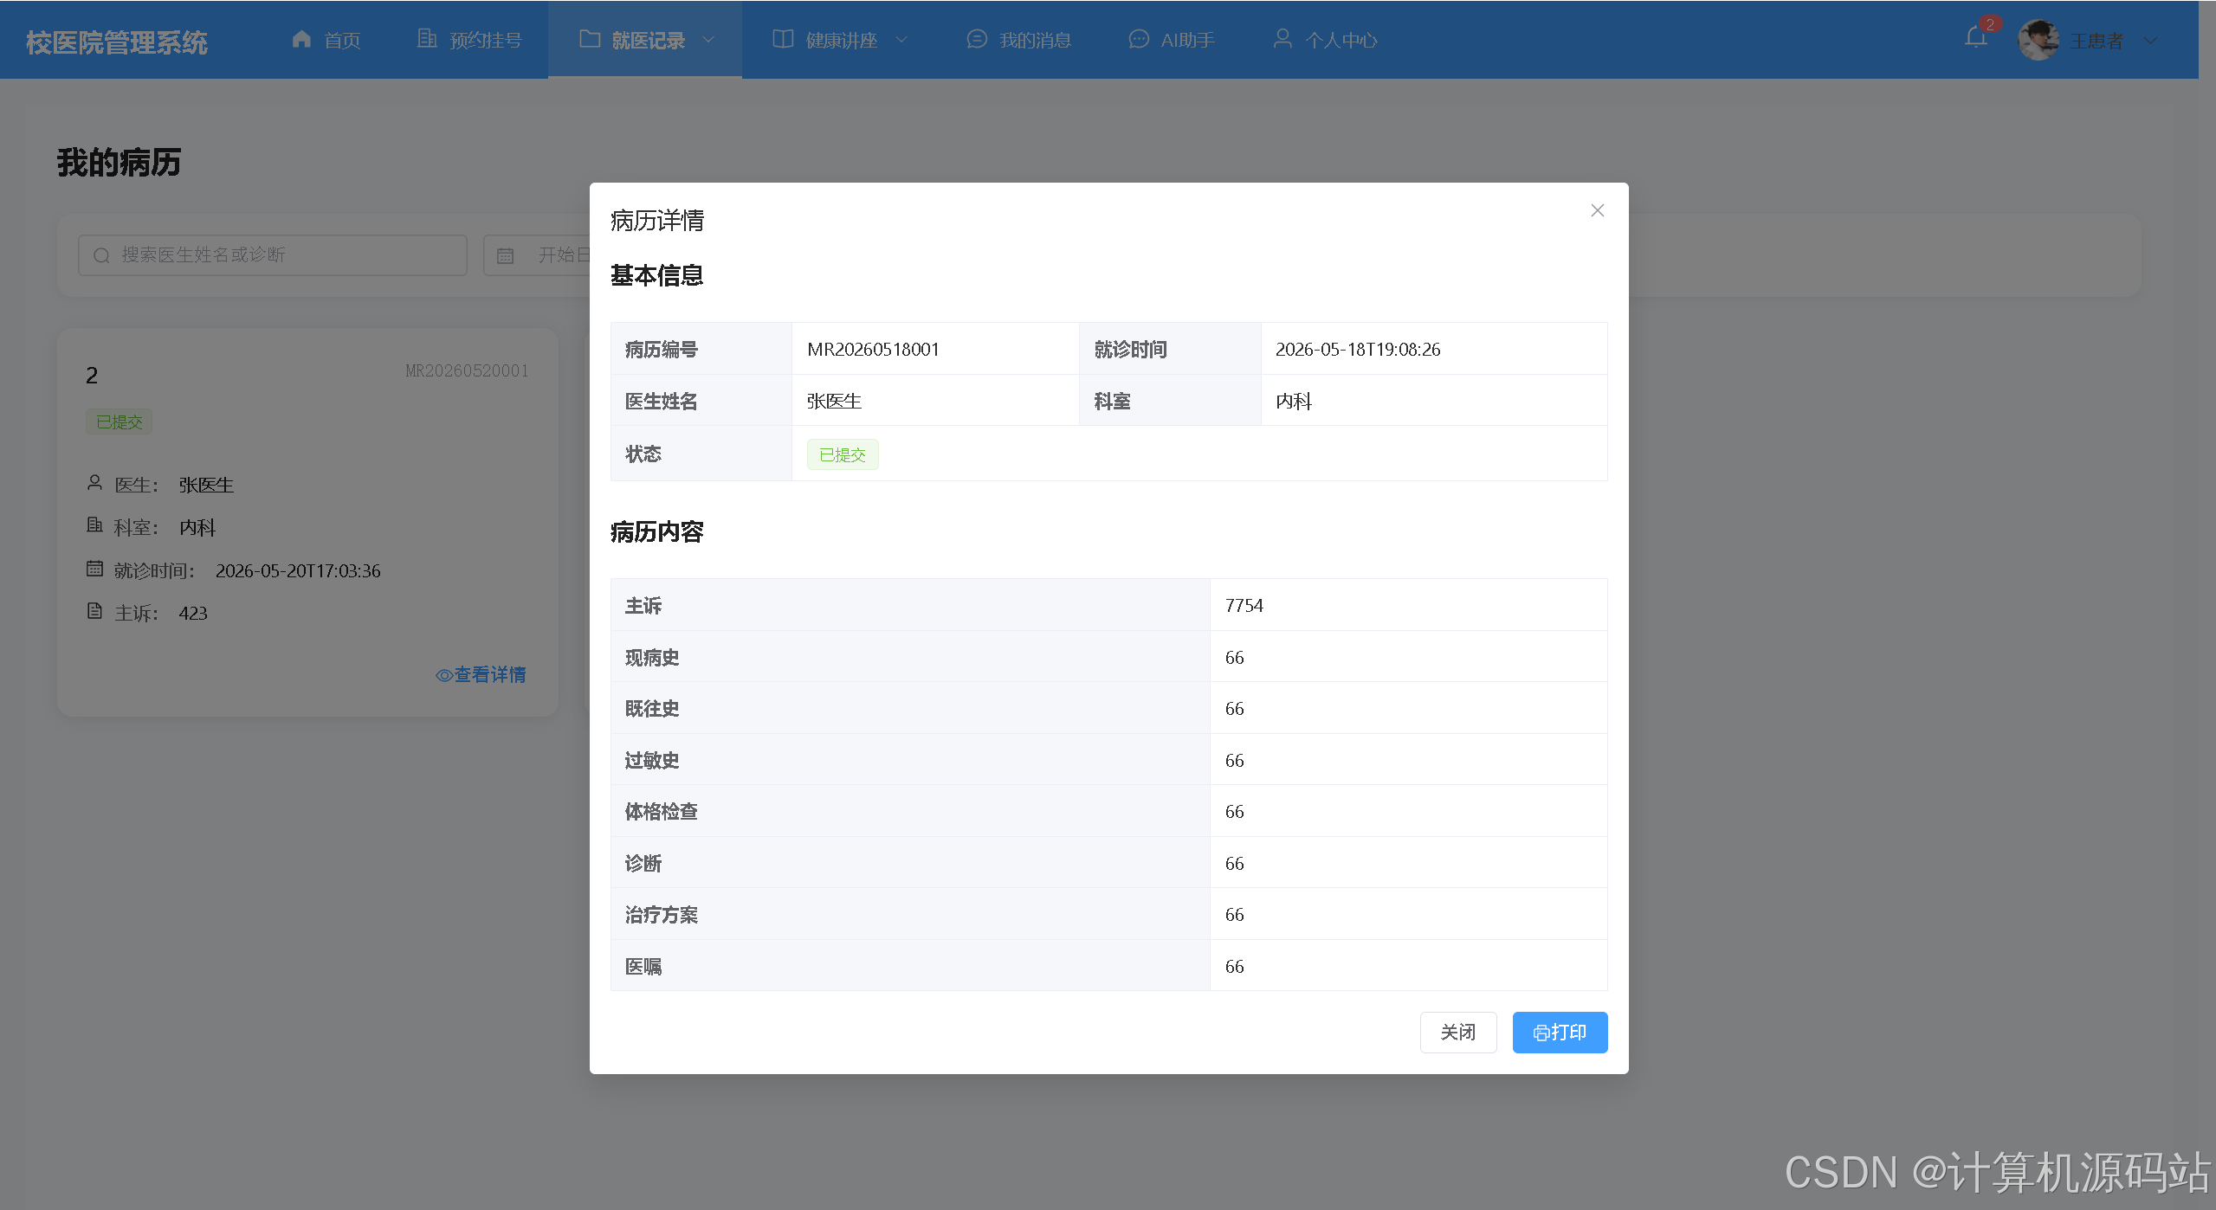Click the record number MR20260518001
2216x1210 pixels.
tap(873, 350)
